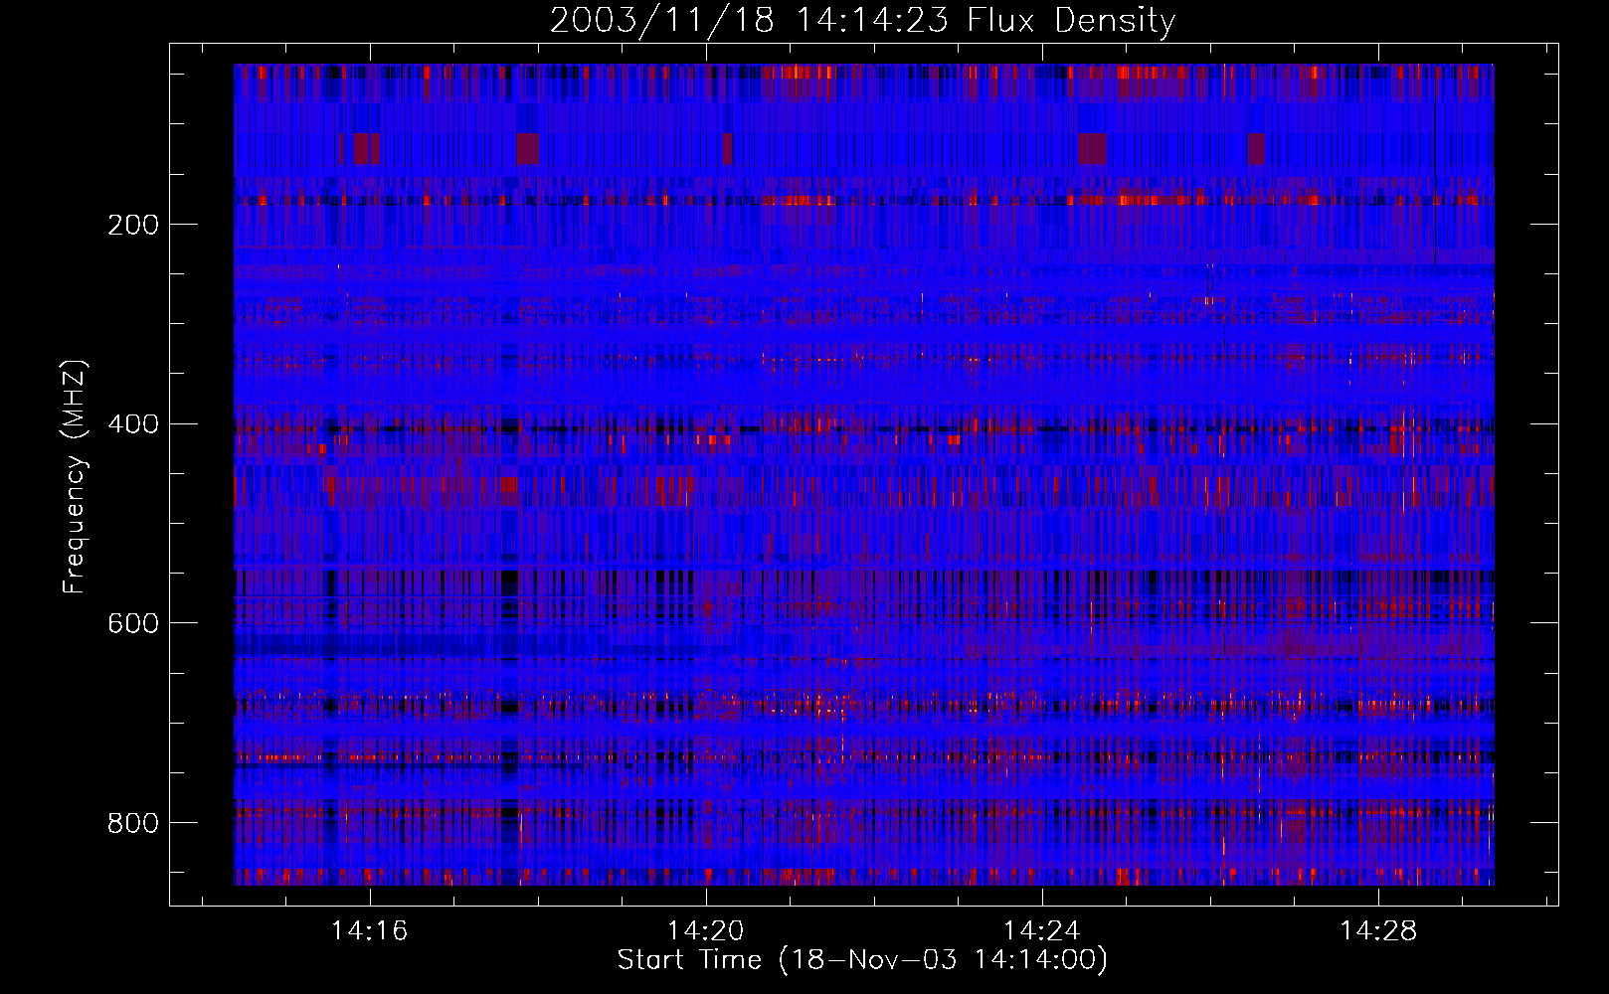Screen dimensions: 1609x994
Task: Click the 'Start Time (18-Nov-03 14:14:00)' axis label
Action: [862, 960]
